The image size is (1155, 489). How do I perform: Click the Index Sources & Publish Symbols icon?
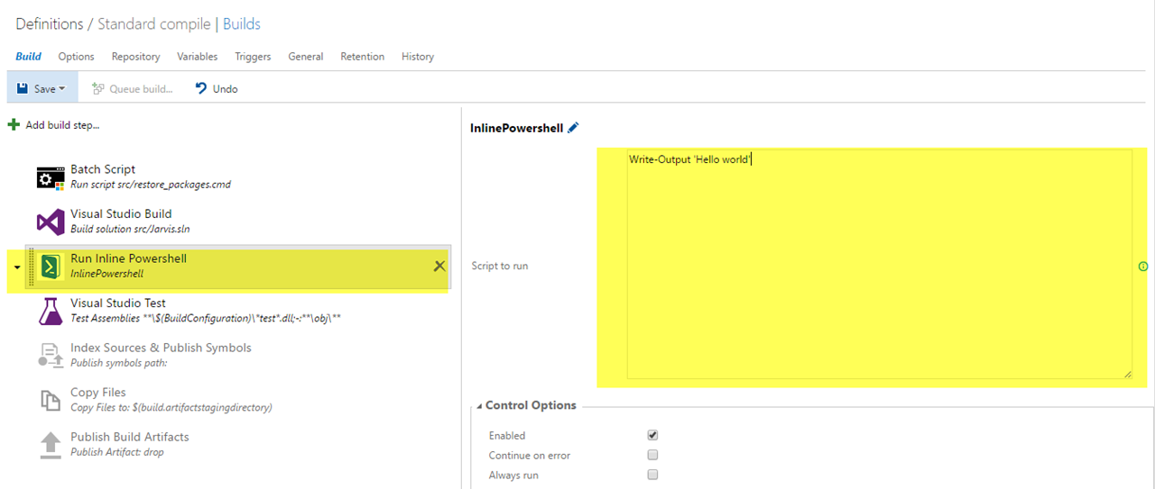(x=51, y=356)
